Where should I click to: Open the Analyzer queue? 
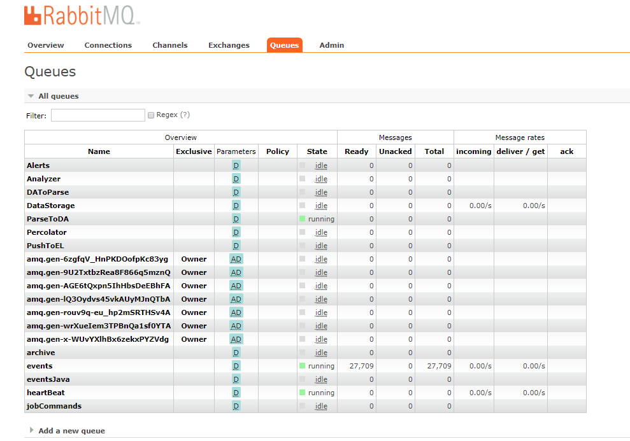point(43,179)
